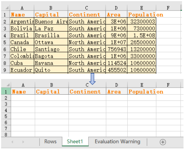Select column F header in bottom spreadsheet
Image resolution: width=185 pixels, height=149 pixels.
pos(168,85)
